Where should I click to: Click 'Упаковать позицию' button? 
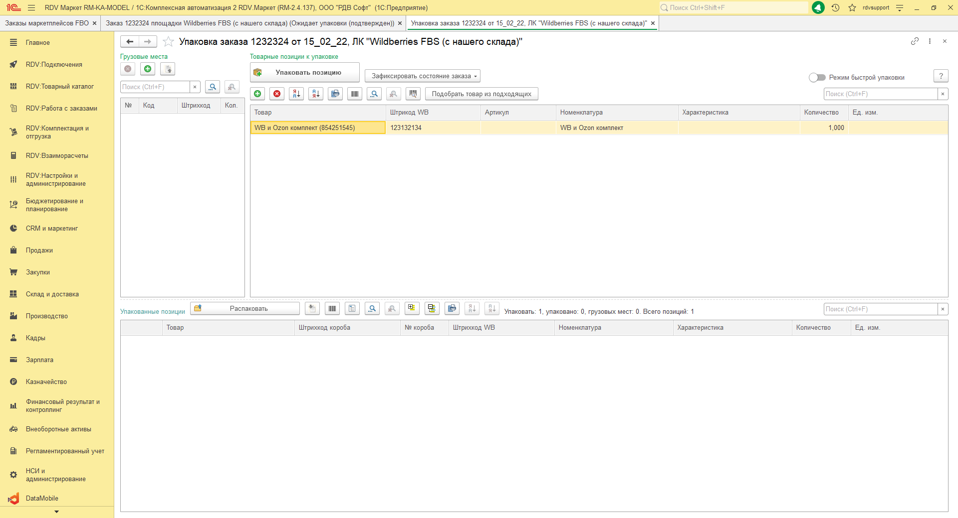pyautogui.click(x=304, y=72)
